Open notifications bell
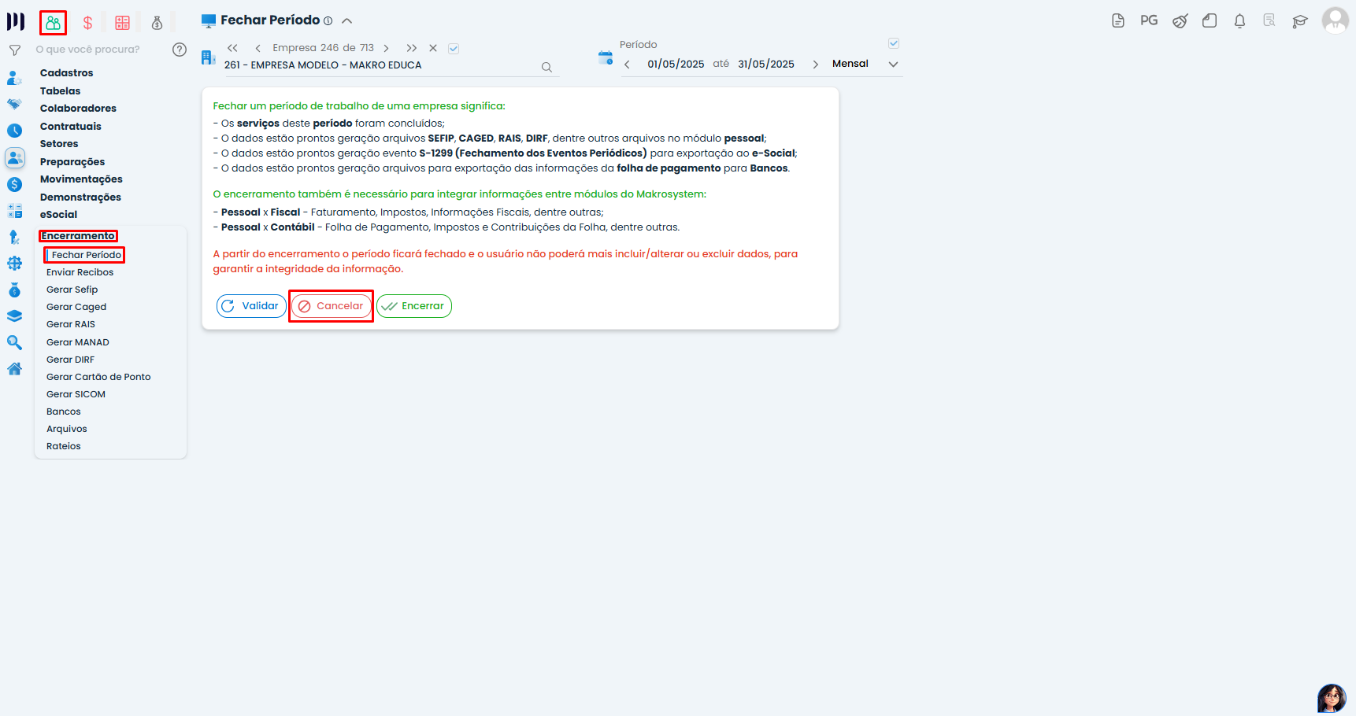 click(x=1239, y=21)
